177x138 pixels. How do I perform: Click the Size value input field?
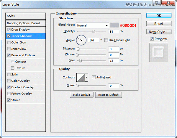point(114,61)
